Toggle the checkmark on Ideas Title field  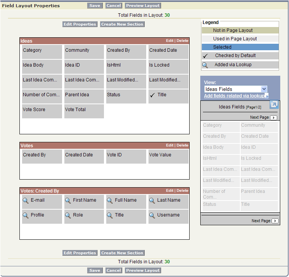[152, 95]
